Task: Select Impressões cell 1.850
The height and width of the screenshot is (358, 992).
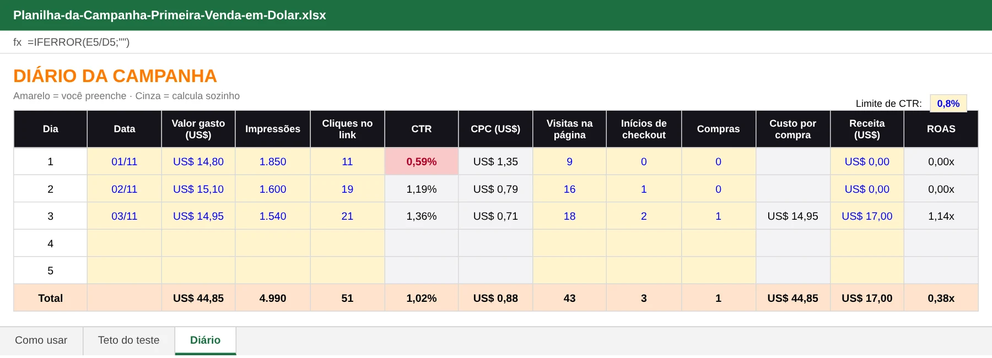Action: pos(273,161)
